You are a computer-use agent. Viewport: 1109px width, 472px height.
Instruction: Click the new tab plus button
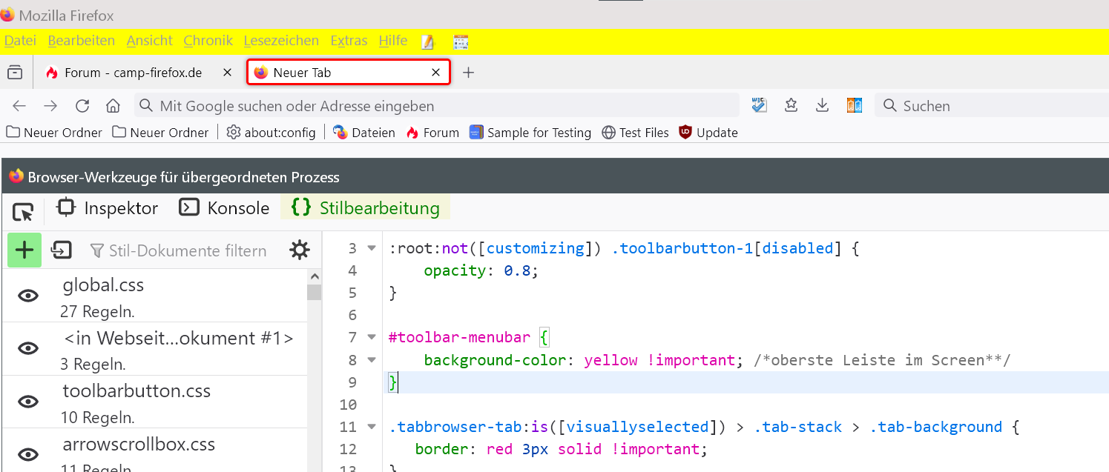(468, 73)
